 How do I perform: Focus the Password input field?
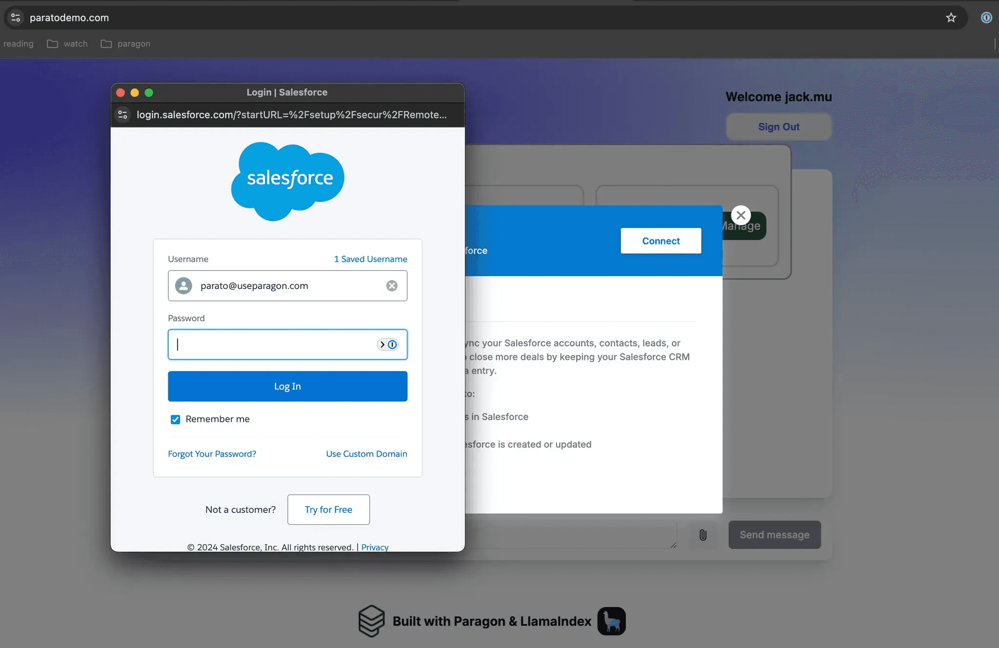point(273,345)
